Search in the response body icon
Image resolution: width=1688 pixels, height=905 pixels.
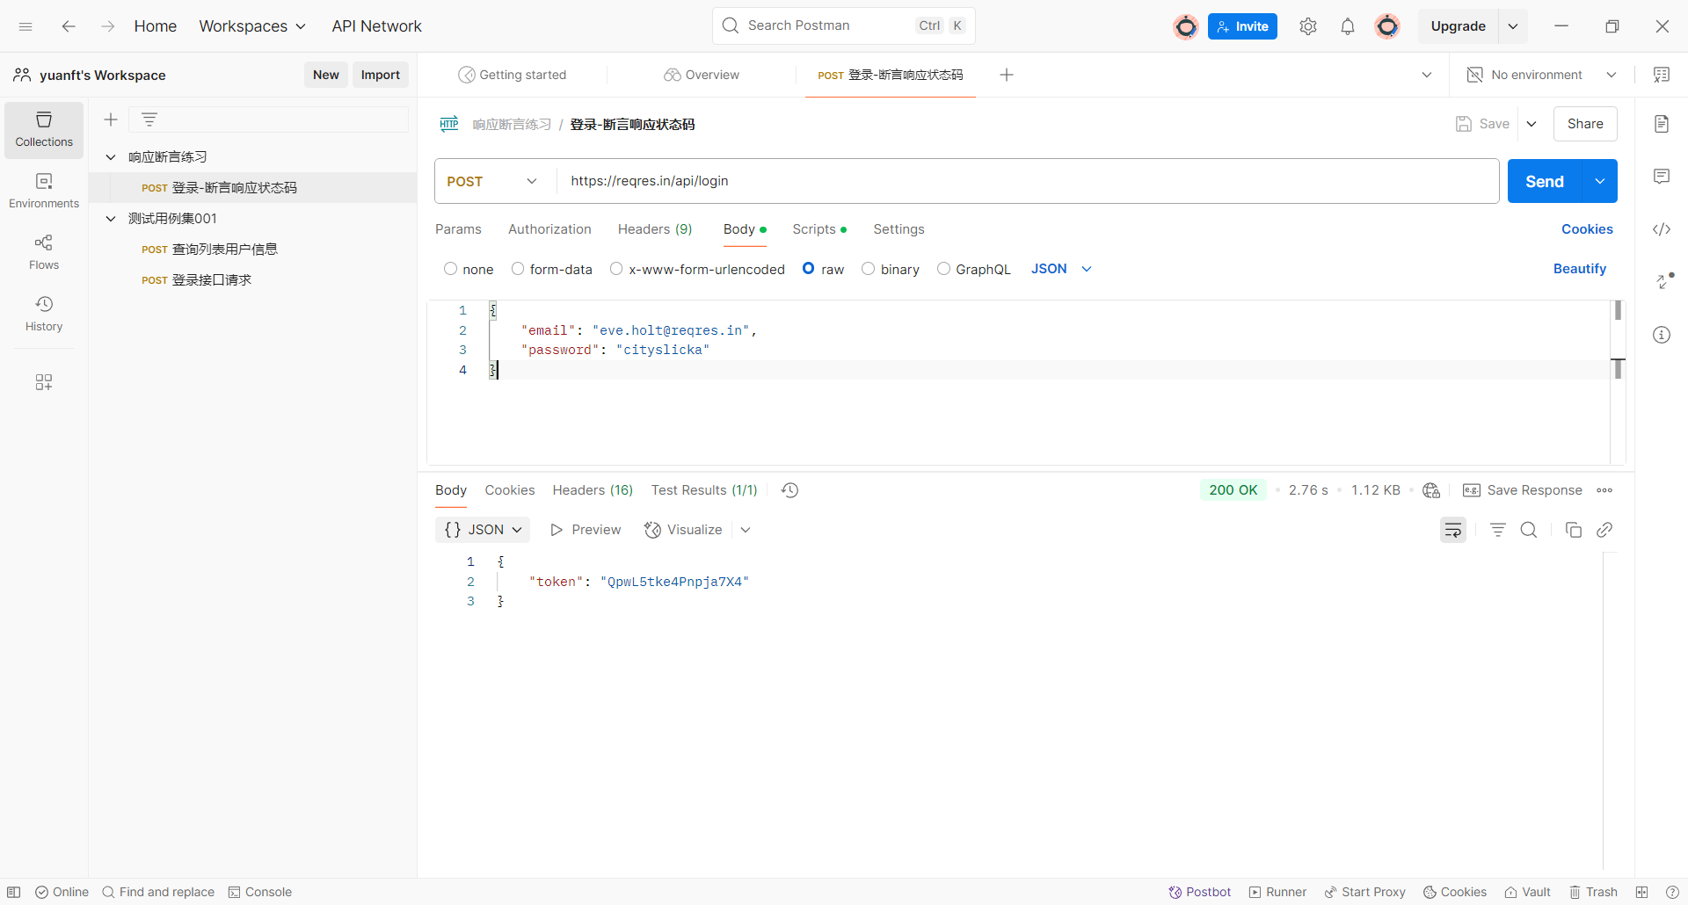[x=1529, y=530]
